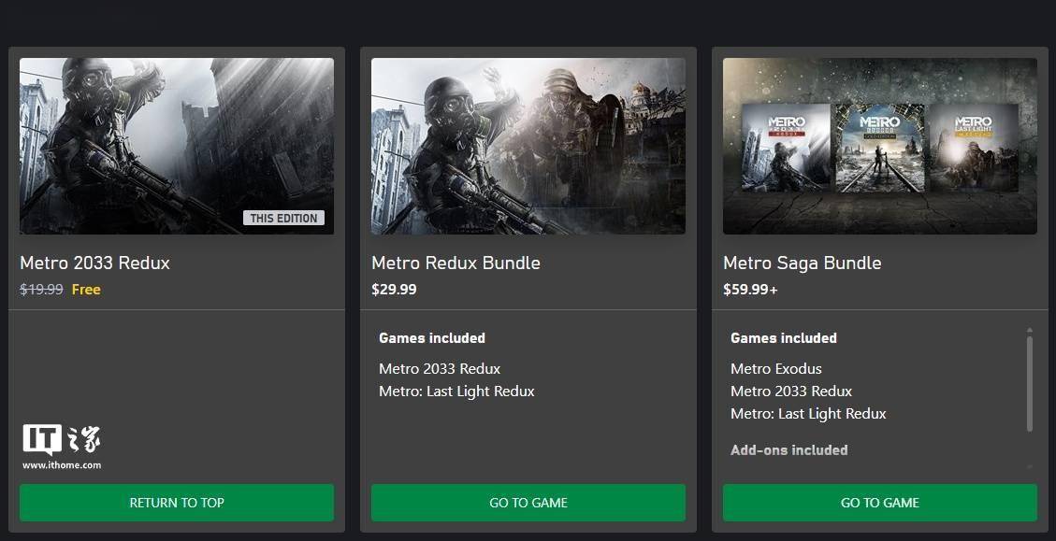1056x541 pixels.
Task: Click Metro: Last Light Redux in Redux Bundle
Action: pos(456,391)
